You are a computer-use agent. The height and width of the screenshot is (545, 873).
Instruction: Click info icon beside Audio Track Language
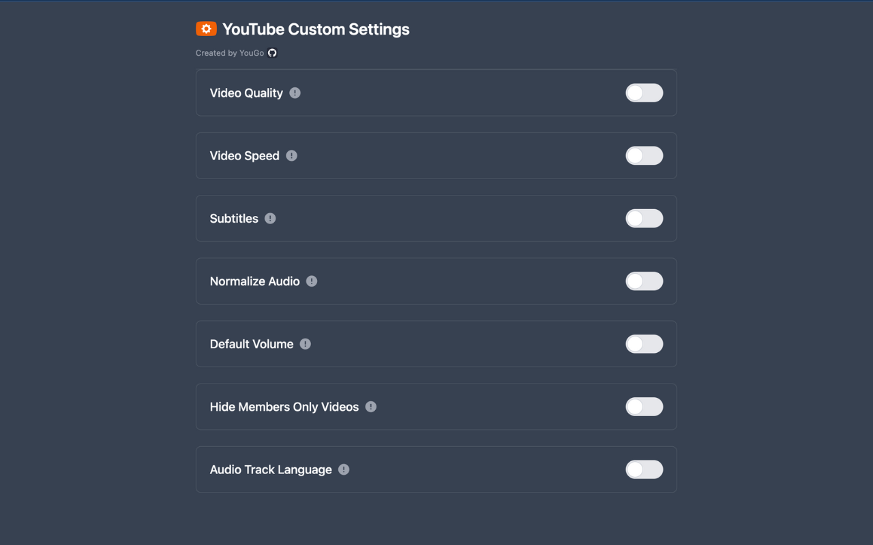344,469
